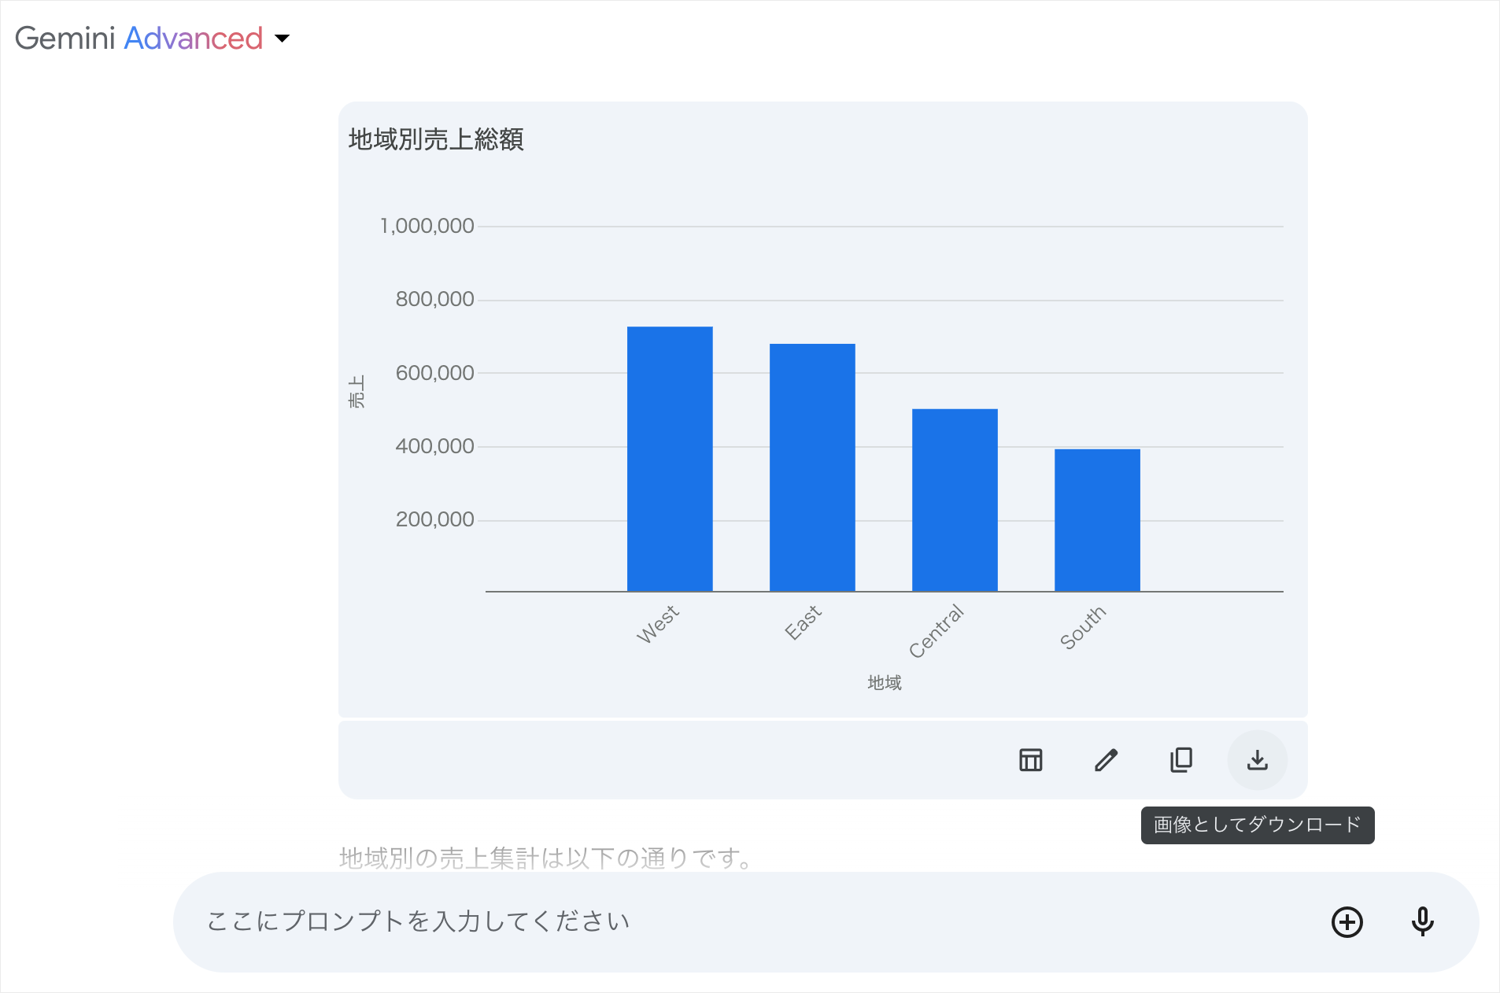Click the table view icon below the chart
Viewport: 1500px width, 993px height.
(x=1030, y=760)
